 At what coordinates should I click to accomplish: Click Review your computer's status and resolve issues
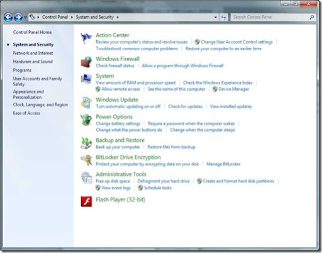coord(142,42)
